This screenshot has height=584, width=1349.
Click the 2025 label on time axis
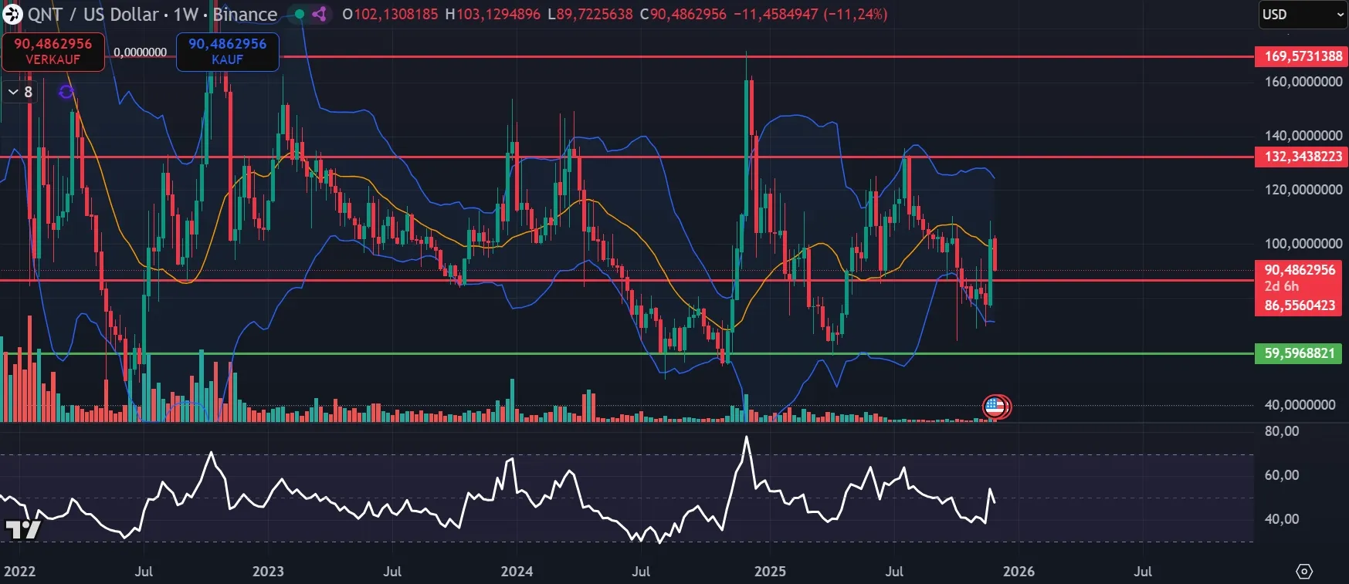pyautogui.click(x=770, y=572)
